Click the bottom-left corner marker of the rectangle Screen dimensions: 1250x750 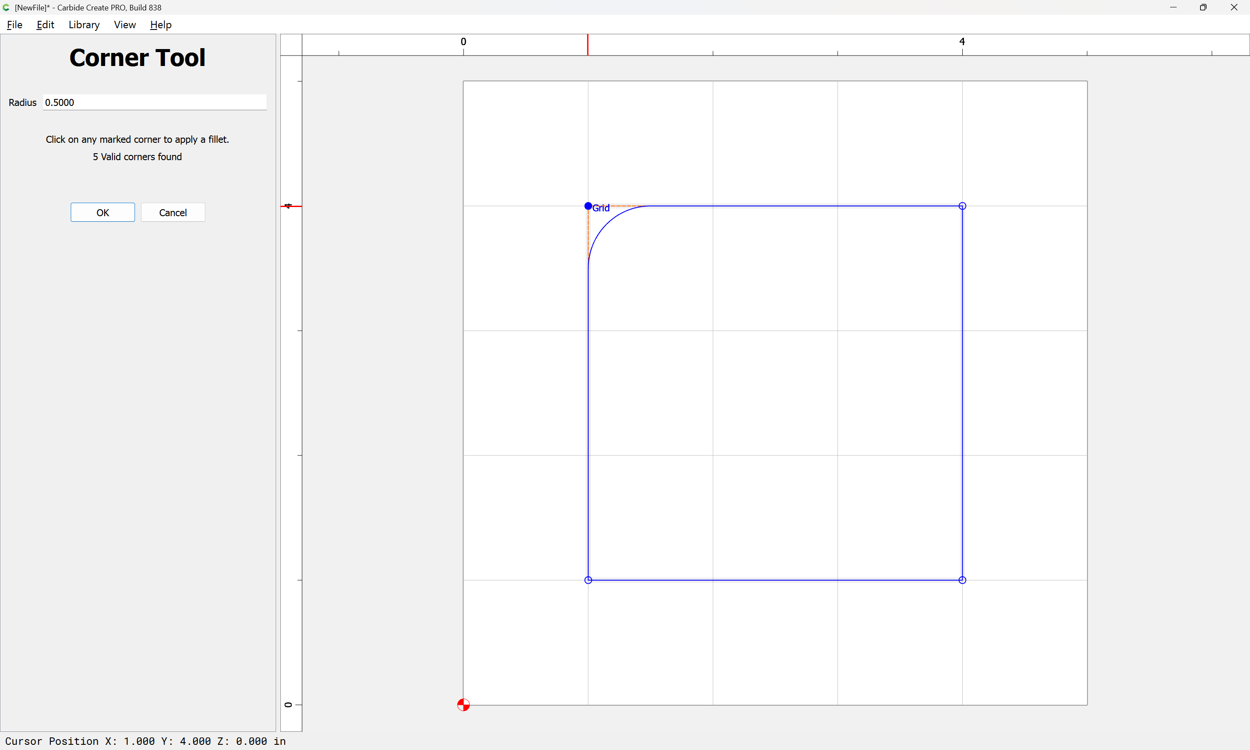[588, 580]
